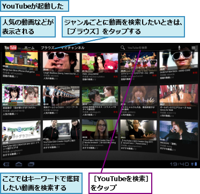Open the 東京ゲームショウ2011 ソニーブース video
Image resolution: width=200 pixels, height=194 pixels.
(x=61, y=96)
